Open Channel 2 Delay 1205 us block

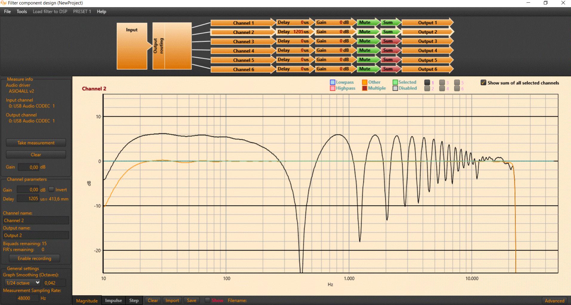pos(293,32)
